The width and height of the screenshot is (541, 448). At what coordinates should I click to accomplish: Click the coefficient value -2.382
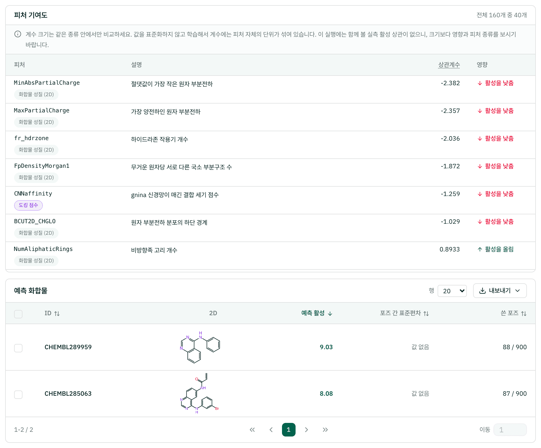[x=450, y=83]
